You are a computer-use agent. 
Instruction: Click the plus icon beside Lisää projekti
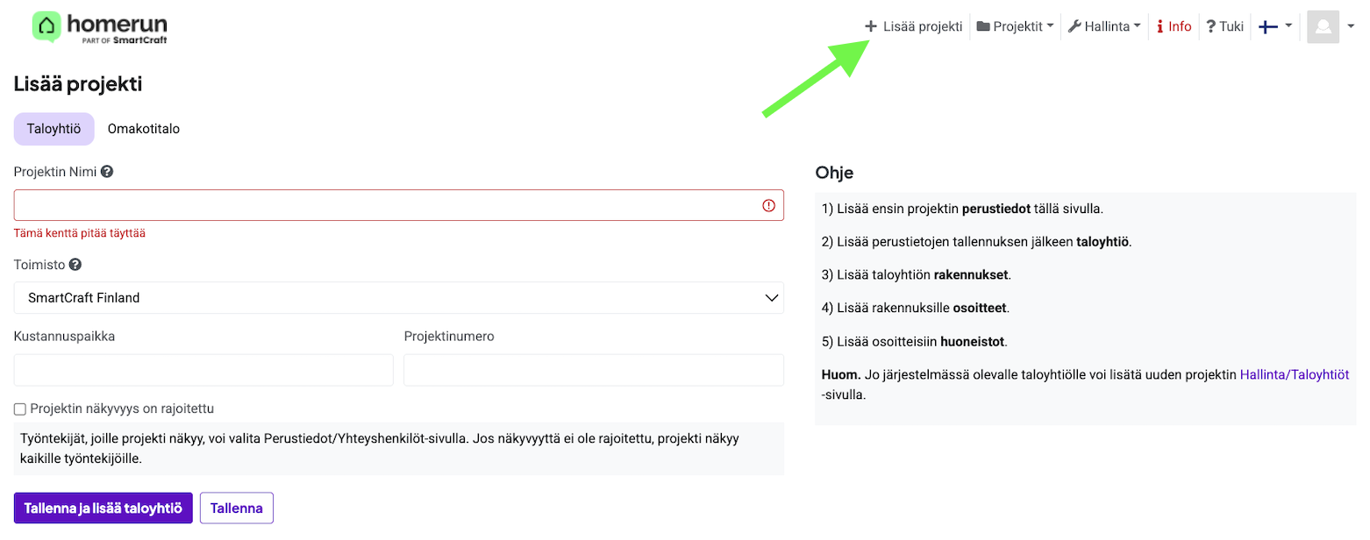click(870, 26)
